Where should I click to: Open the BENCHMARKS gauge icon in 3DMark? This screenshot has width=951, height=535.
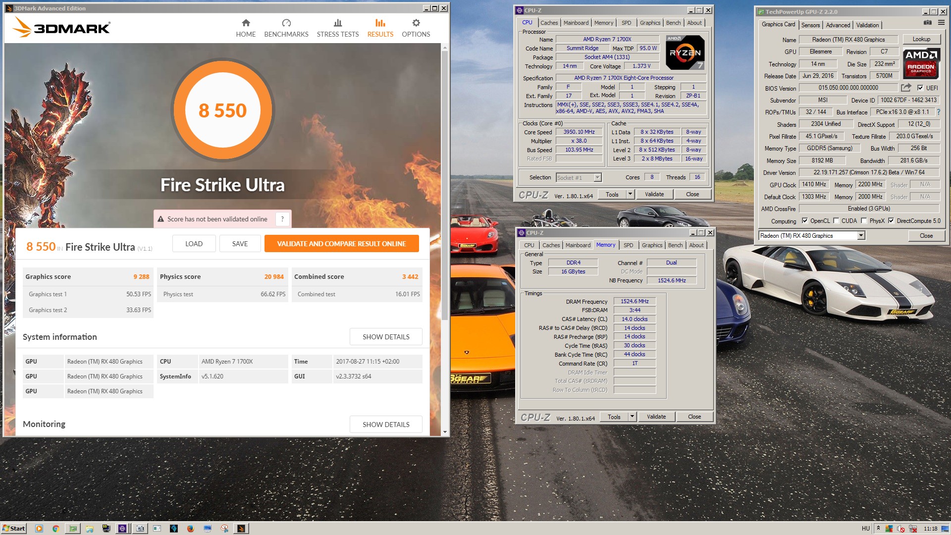[x=286, y=23]
